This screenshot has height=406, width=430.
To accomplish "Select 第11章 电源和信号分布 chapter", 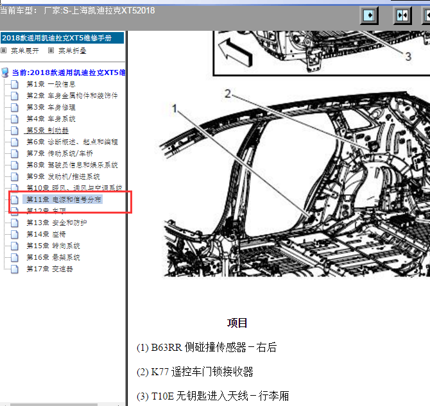I will tap(64, 199).
